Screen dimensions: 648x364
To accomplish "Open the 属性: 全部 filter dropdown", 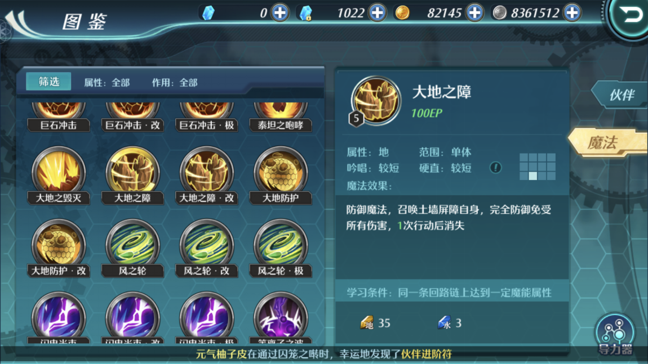I will 107,83.
